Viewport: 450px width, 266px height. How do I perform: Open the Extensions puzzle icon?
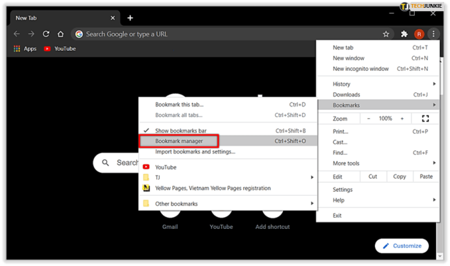pyautogui.click(x=404, y=34)
